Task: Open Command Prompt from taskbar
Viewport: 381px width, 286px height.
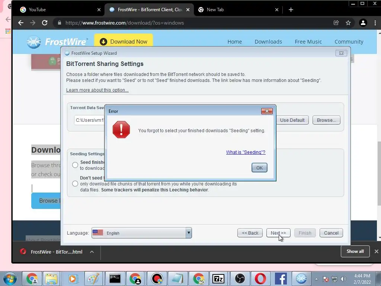Action: point(115,279)
